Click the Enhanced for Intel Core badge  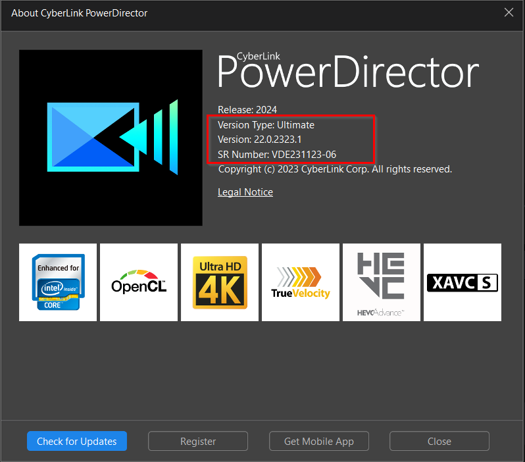pos(58,282)
